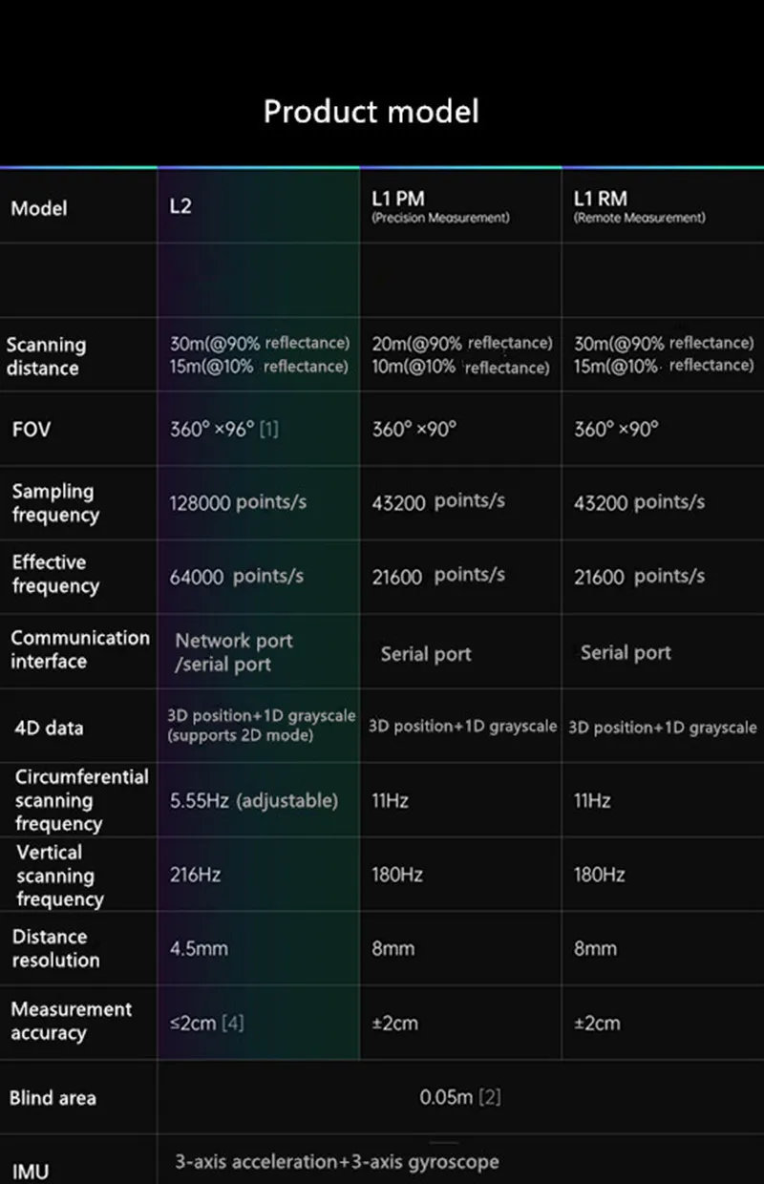This screenshot has width=764, height=1184.
Task: Click the 4.5mm distance resolution value
Action: point(199,949)
